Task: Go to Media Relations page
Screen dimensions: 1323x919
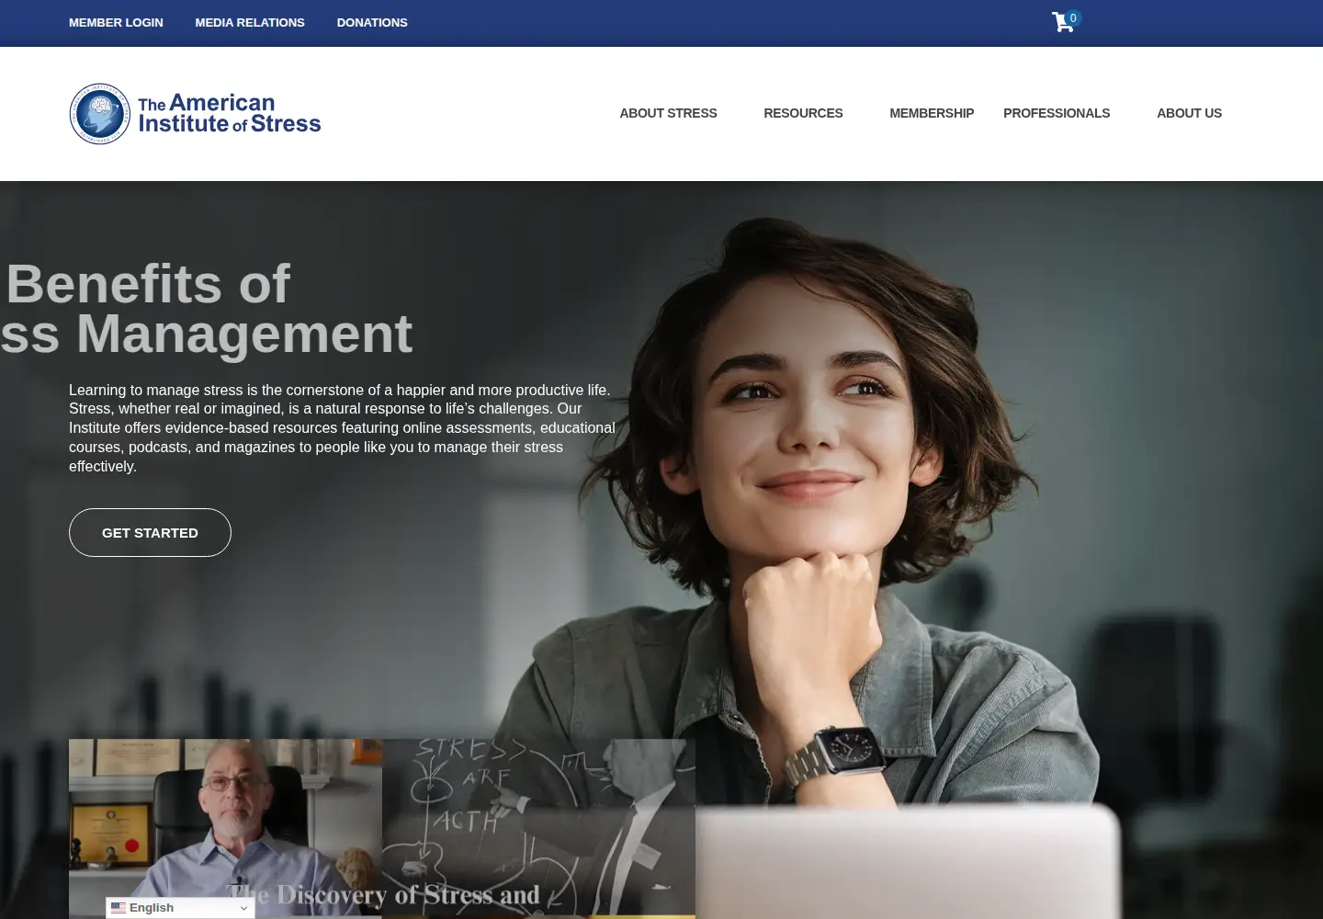Action: pyautogui.click(x=250, y=22)
